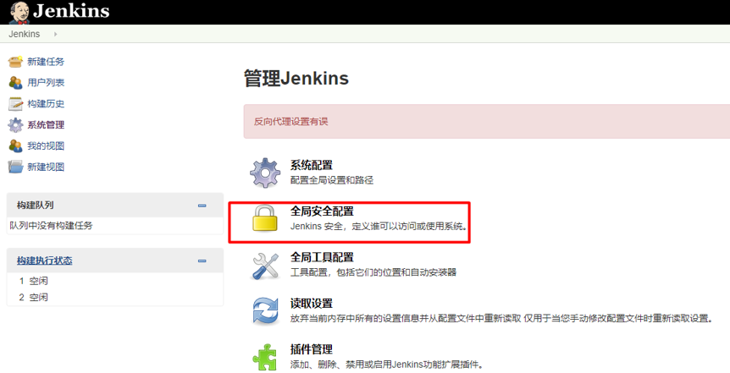The height and width of the screenshot is (373, 730).
Task: Open the 新建视图 link
Action: (x=46, y=167)
